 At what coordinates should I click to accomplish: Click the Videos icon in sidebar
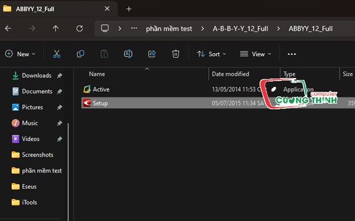click(x=15, y=139)
